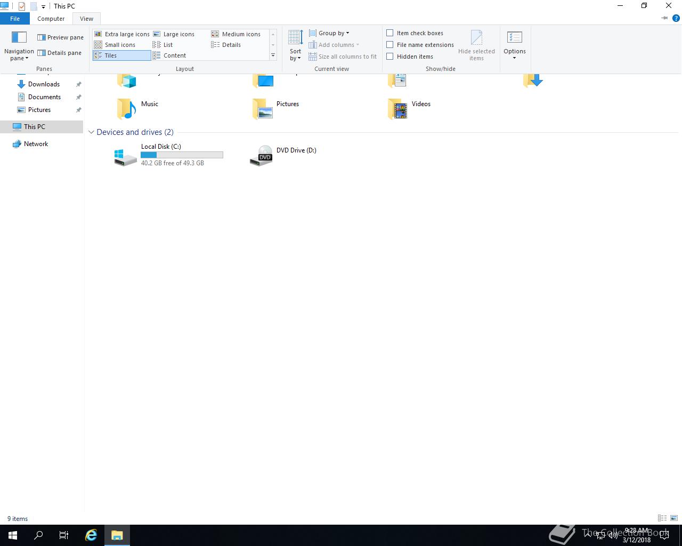The image size is (682, 546).
Task: Click the Properties quick access icon
Action: point(22,6)
